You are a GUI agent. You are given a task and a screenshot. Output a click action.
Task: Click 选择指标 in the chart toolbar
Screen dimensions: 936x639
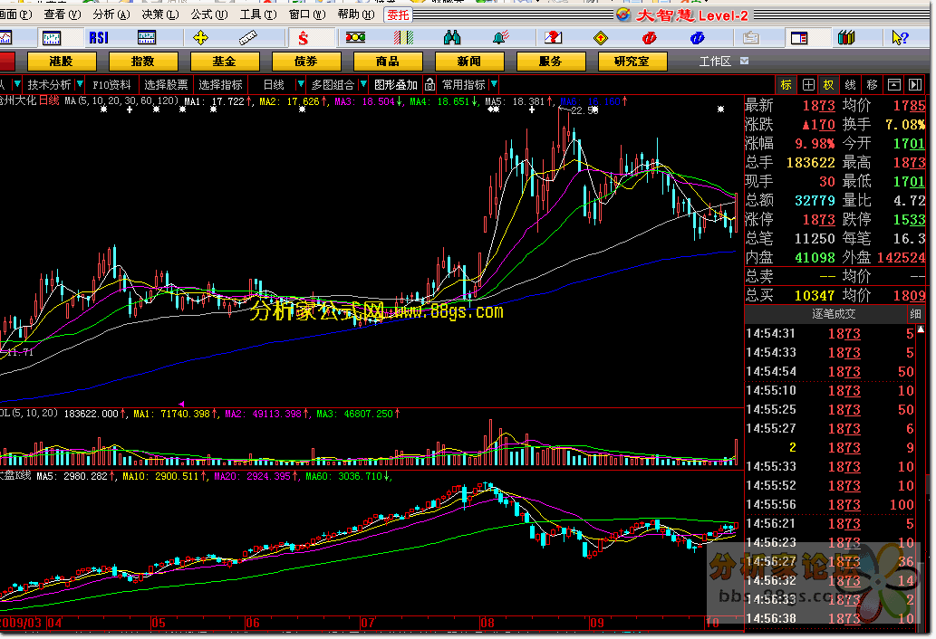point(220,85)
